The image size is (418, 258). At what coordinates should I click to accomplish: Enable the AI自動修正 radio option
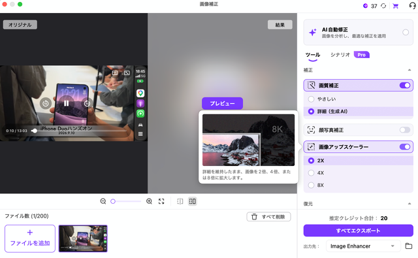[x=406, y=32]
